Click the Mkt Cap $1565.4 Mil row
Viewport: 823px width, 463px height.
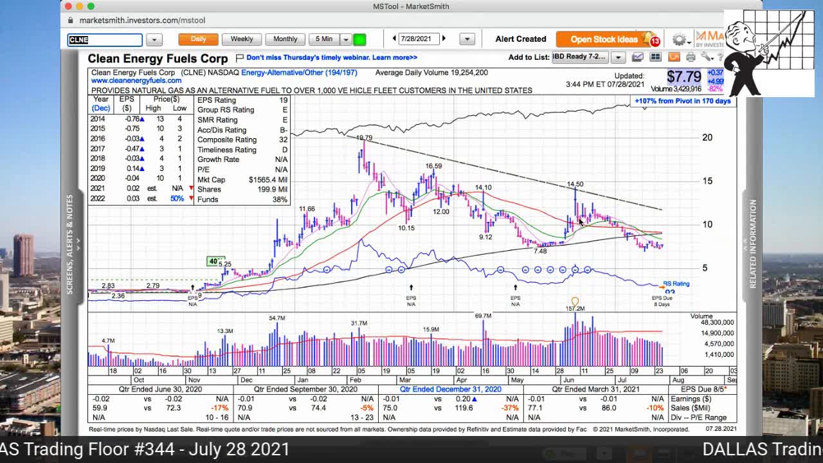click(242, 179)
